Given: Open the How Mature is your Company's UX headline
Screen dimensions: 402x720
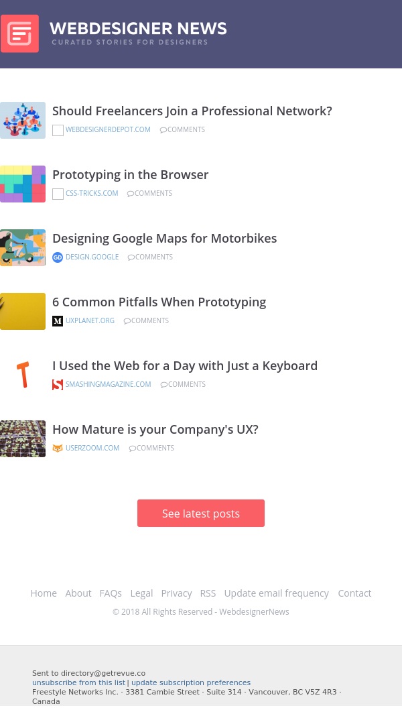Looking at the screenshot, I should [x=155, y=430].
